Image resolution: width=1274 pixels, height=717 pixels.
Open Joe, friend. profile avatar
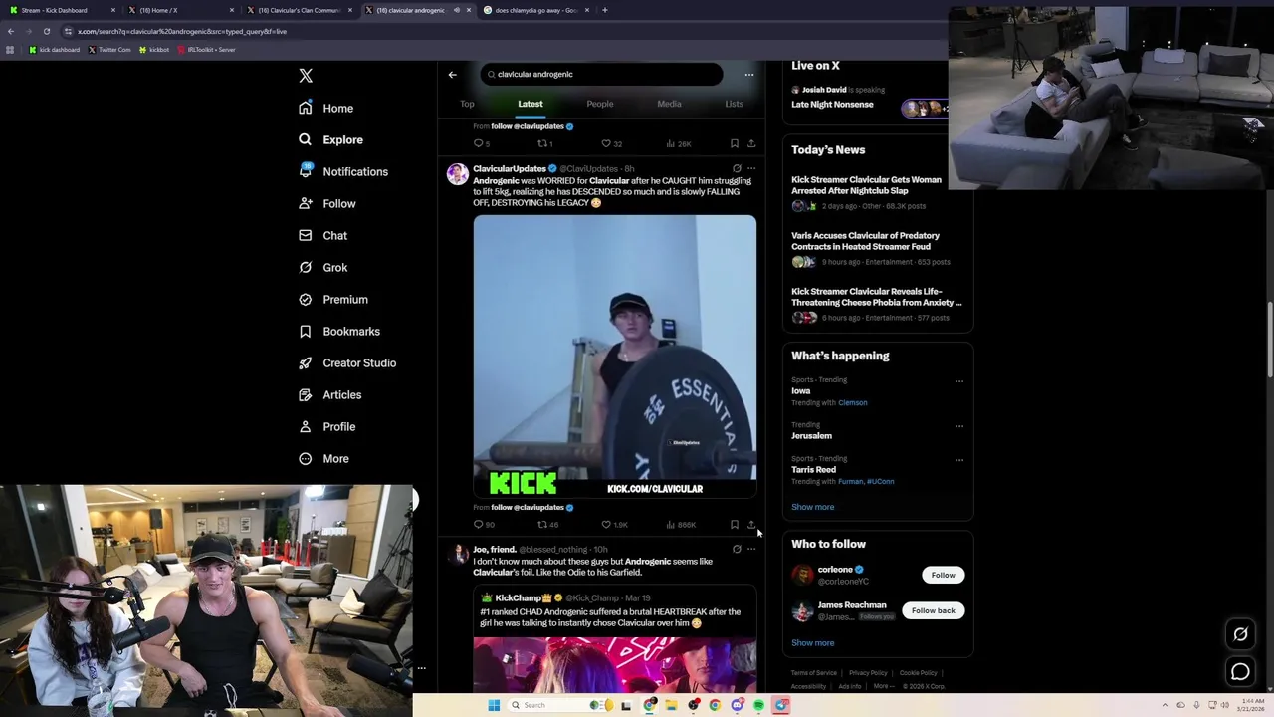(457, 555)
